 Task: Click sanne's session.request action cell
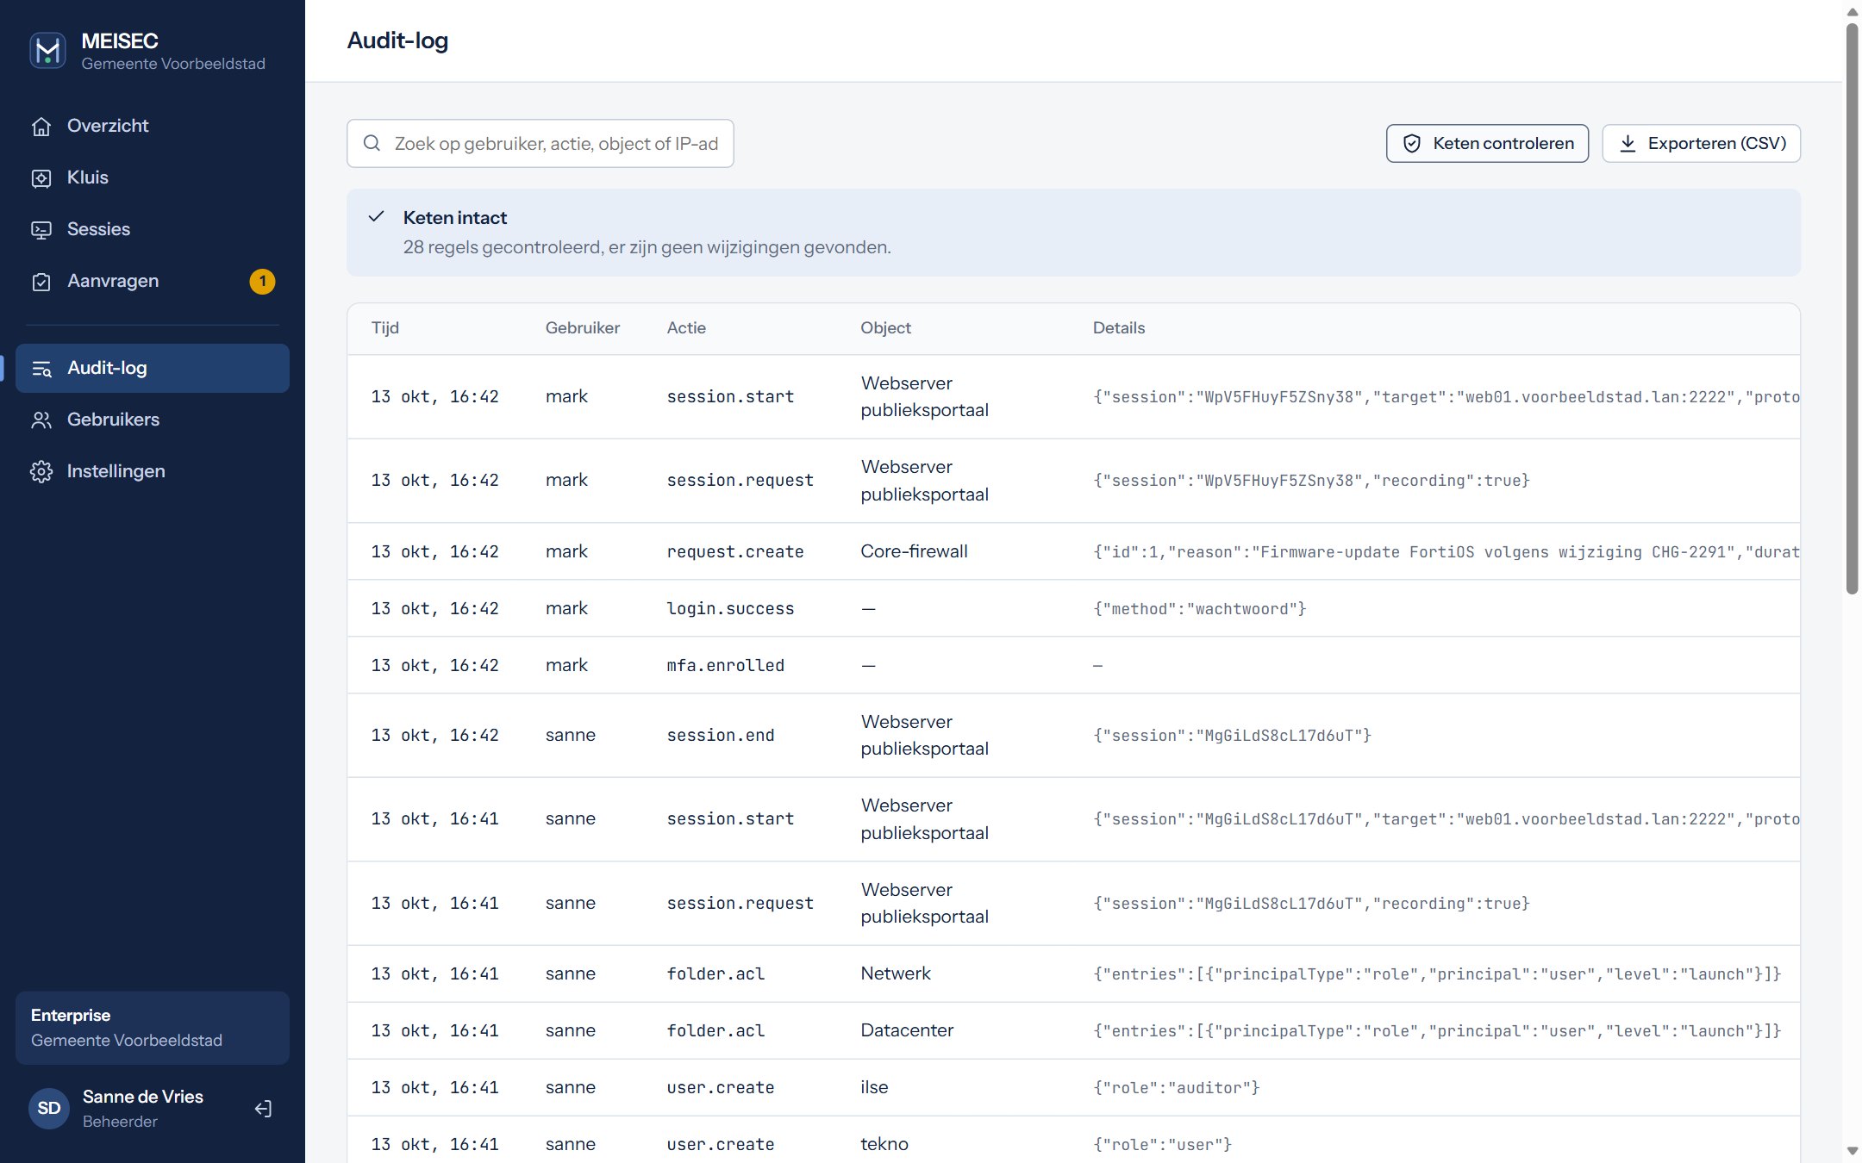click(740, 903)
